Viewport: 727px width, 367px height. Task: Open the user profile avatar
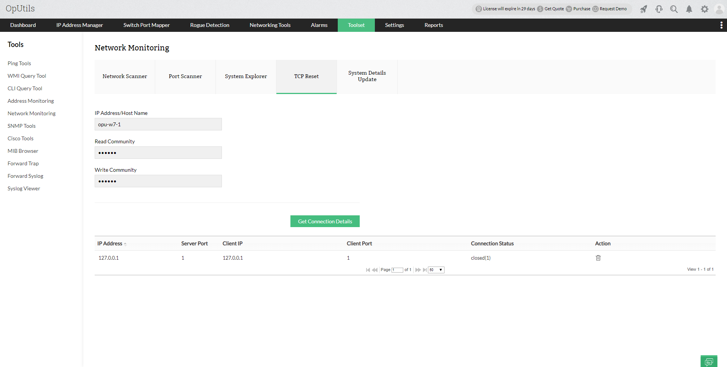[x=719, y=9]
